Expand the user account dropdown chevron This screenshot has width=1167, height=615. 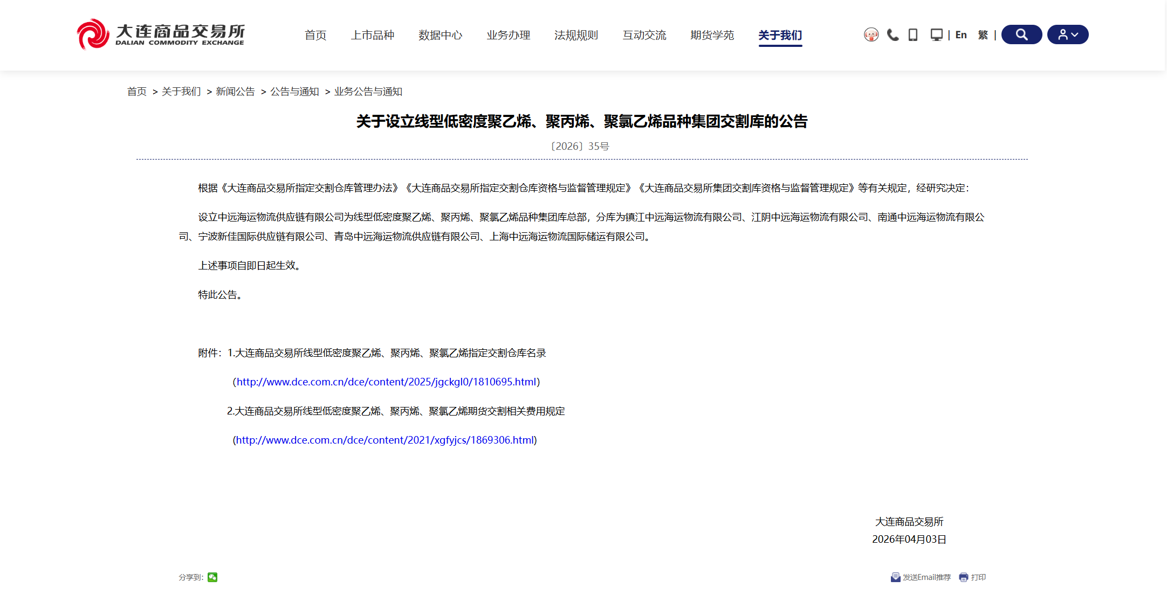coord(1075,34)
